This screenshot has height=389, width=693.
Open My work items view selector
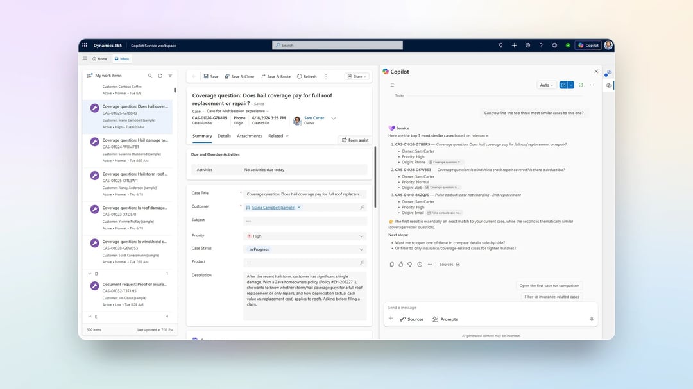(x=105, y=76)
